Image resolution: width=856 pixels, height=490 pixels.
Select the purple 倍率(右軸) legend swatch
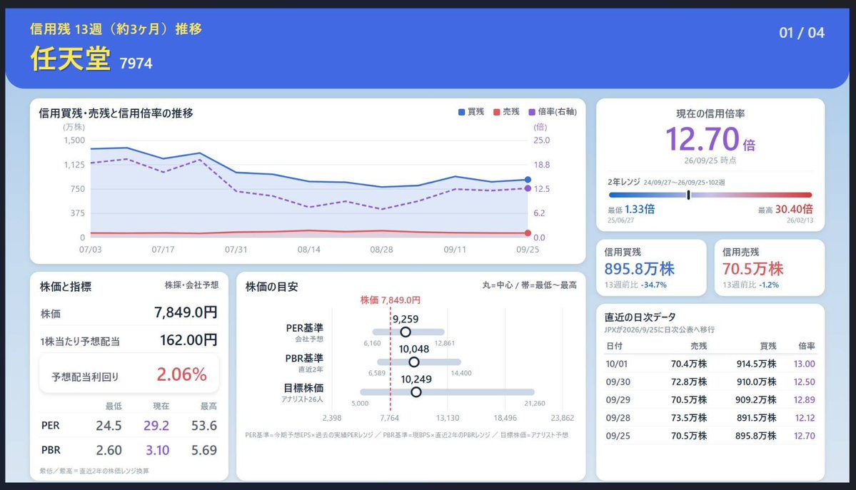point(532,112)
